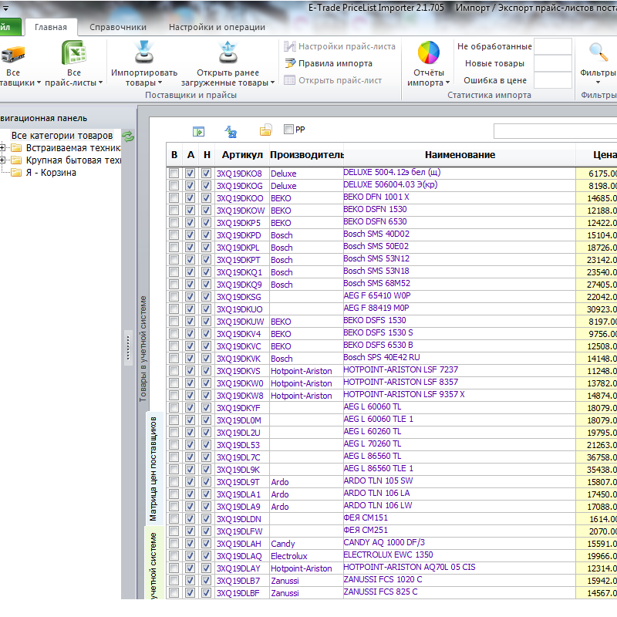Click the H column header
The height and width of the screenshot is (617, 617).
[207, 155]
